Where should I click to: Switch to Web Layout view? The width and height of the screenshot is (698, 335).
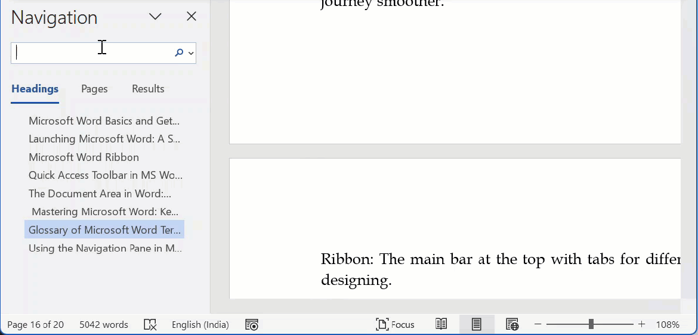click(512, 324)
